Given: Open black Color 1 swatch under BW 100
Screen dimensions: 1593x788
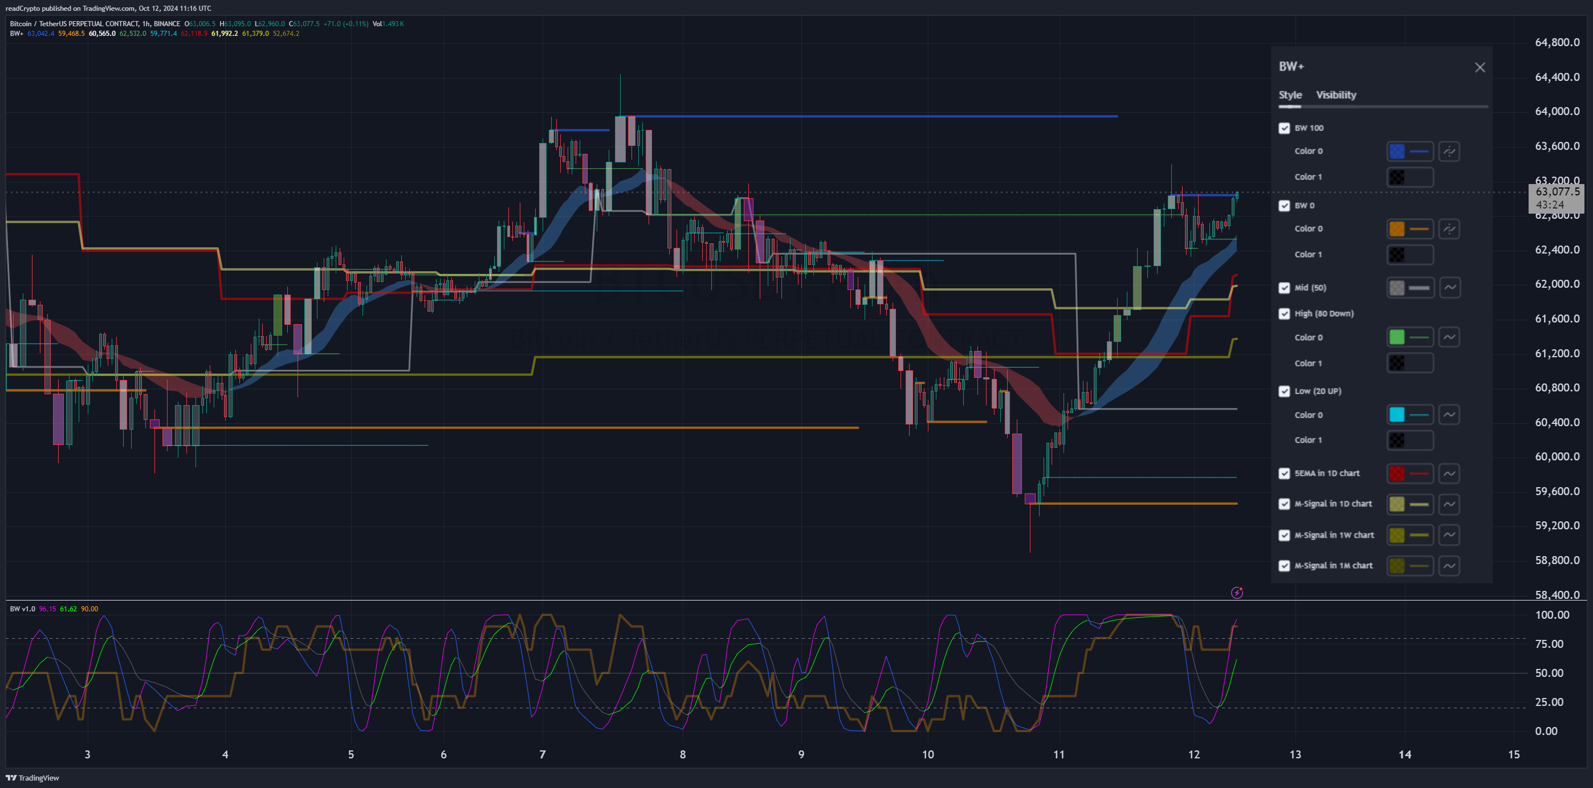Looking at the screenshot, I should click(x=1409, y=177).
